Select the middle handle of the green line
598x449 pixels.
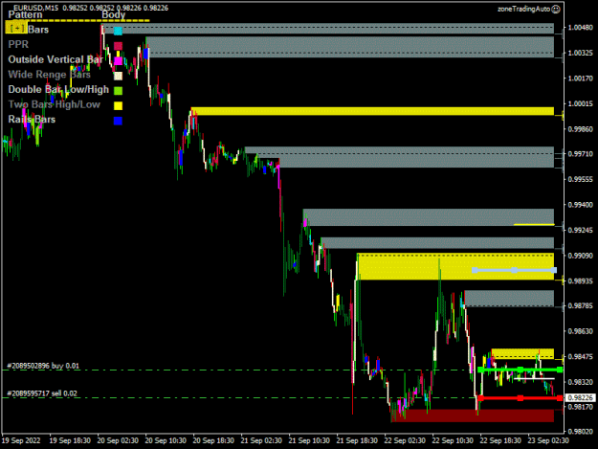coord(520,370)
